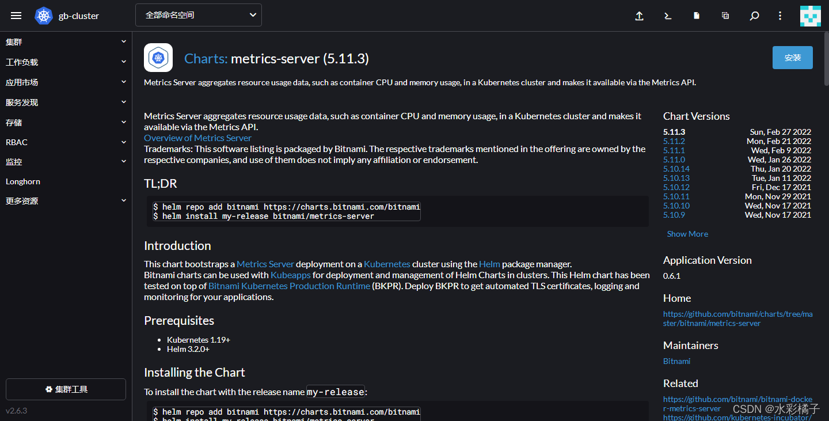The height and width of the screenshot is (421, 829).
Task: Select chart version 5.10.13
Action: click(x=676, y=178)
